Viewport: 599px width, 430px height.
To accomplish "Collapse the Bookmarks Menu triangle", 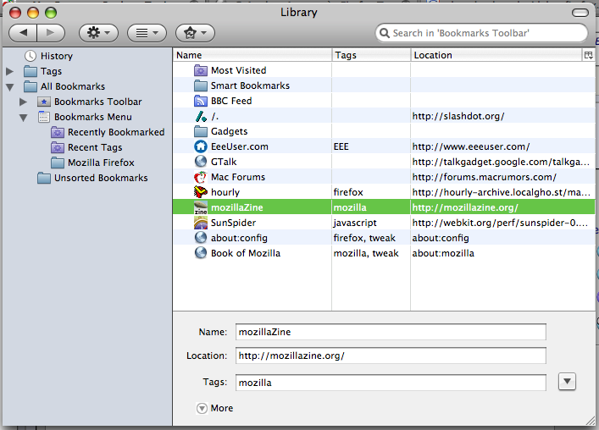I will [24, 118].
